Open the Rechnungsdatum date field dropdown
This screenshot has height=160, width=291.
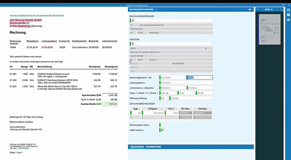pyautogui.click(x=184, y=77)
